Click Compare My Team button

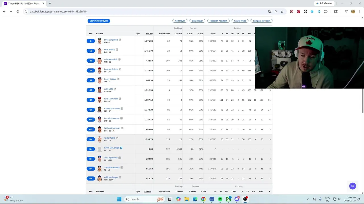coord(261,21)
